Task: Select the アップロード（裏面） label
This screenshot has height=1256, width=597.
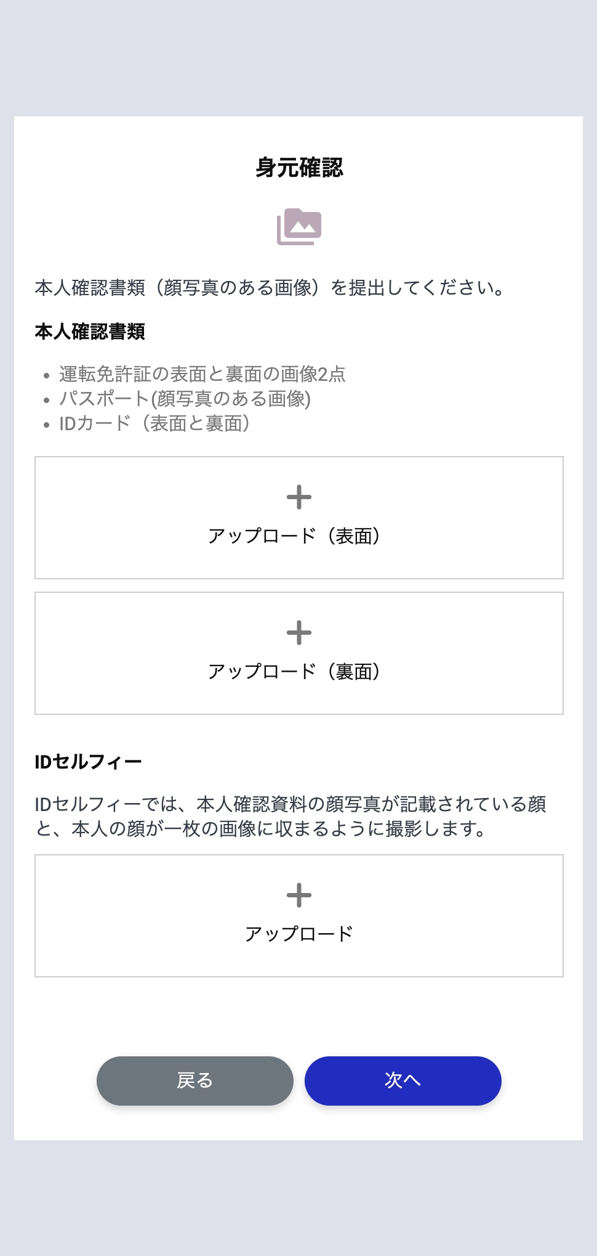Action: pos(294,672)
